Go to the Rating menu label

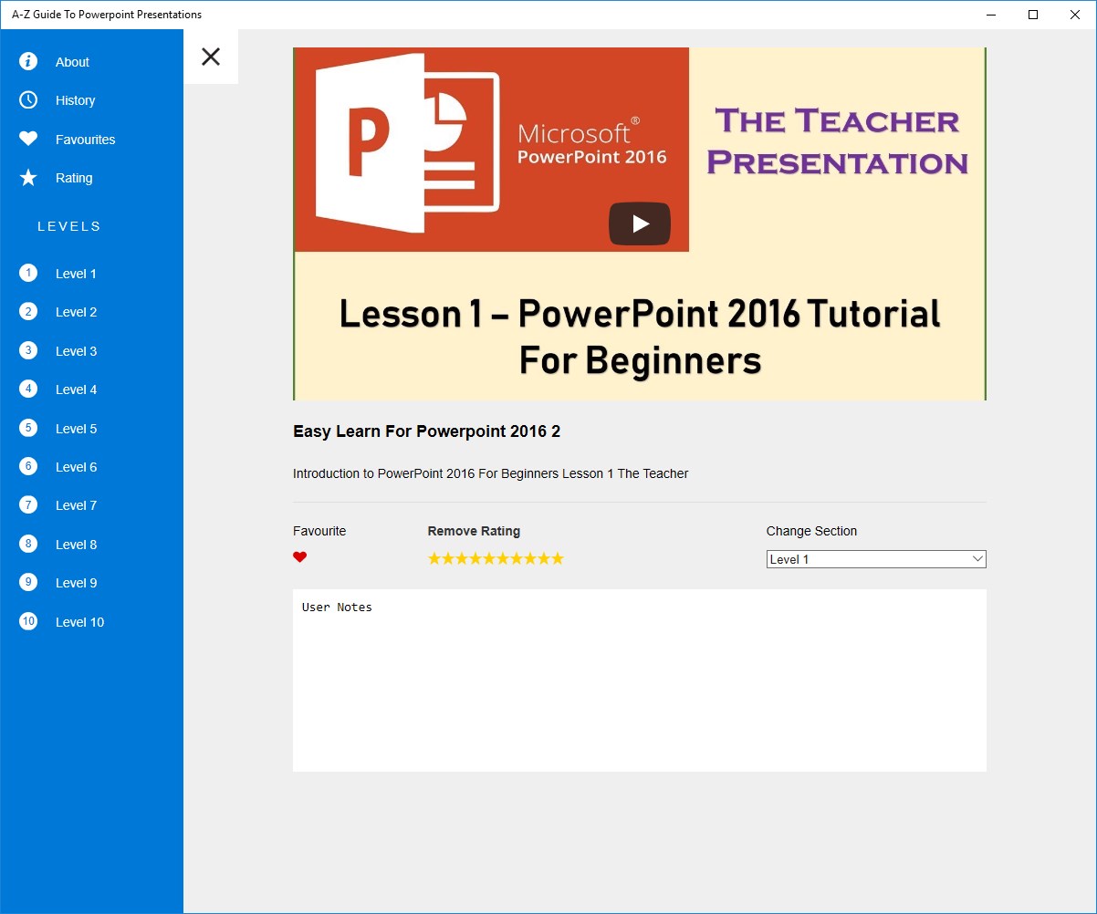[74, 178]
